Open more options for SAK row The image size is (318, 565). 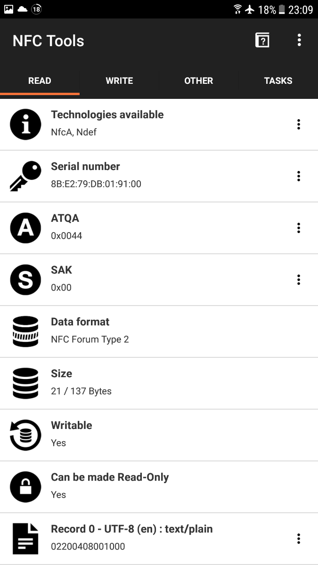299,280
